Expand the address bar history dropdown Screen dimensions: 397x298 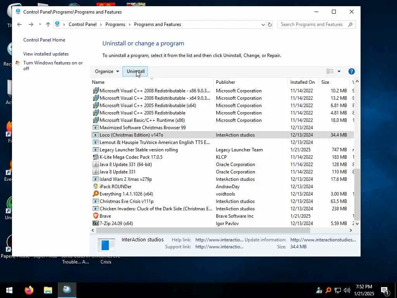coord(263,24)
